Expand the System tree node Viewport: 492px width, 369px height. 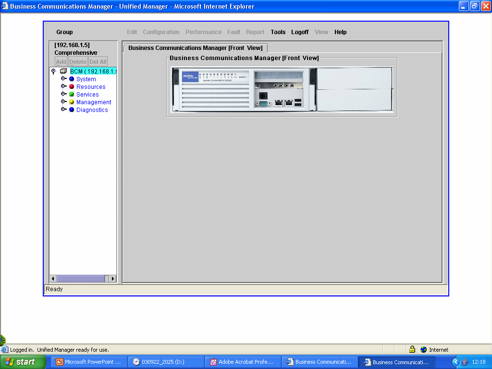[63, 78]
